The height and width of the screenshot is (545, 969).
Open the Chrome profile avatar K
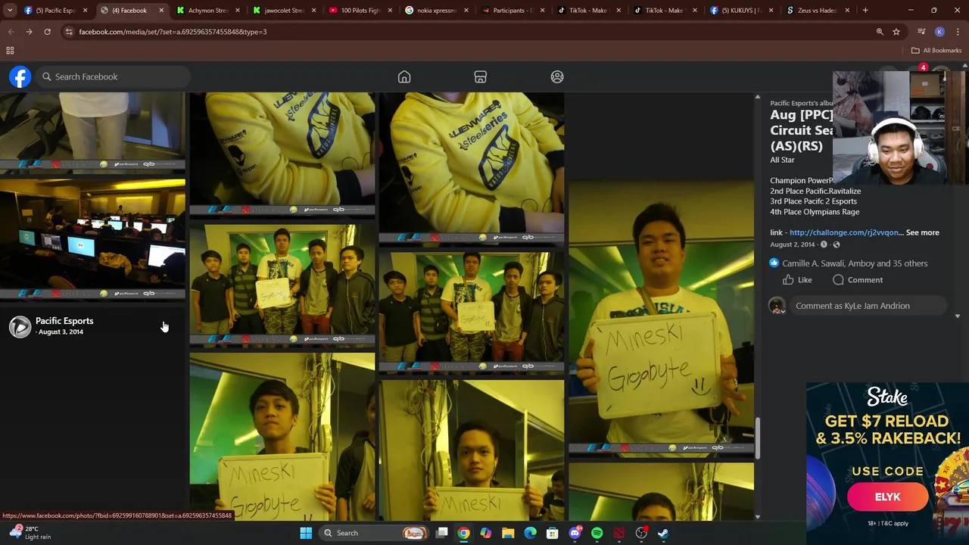[939, 32]
